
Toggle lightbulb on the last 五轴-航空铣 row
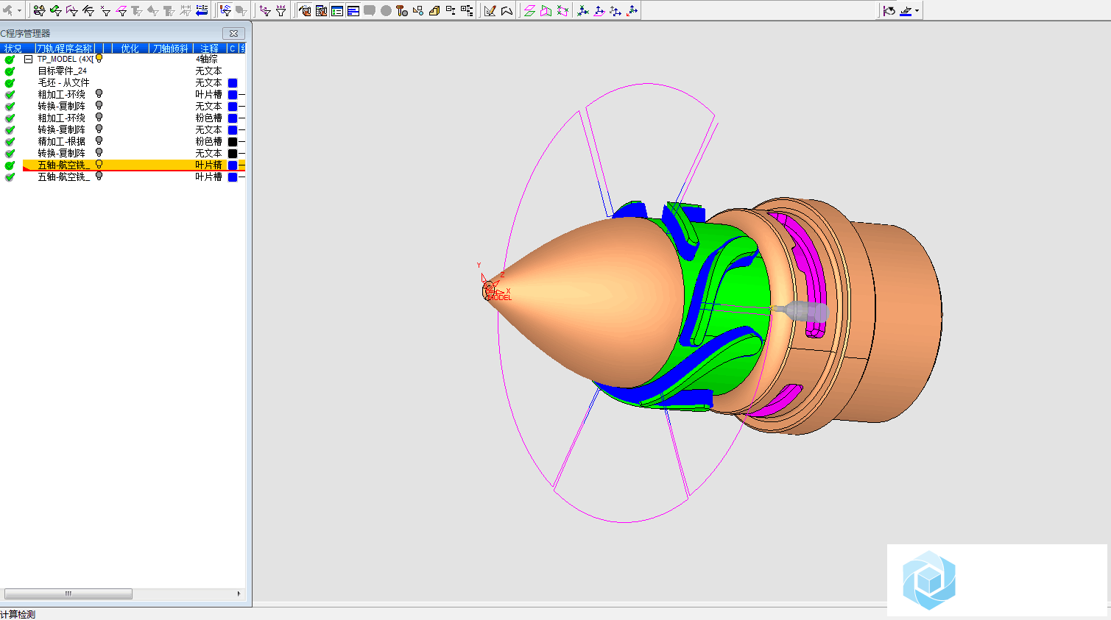click(99, 176)
